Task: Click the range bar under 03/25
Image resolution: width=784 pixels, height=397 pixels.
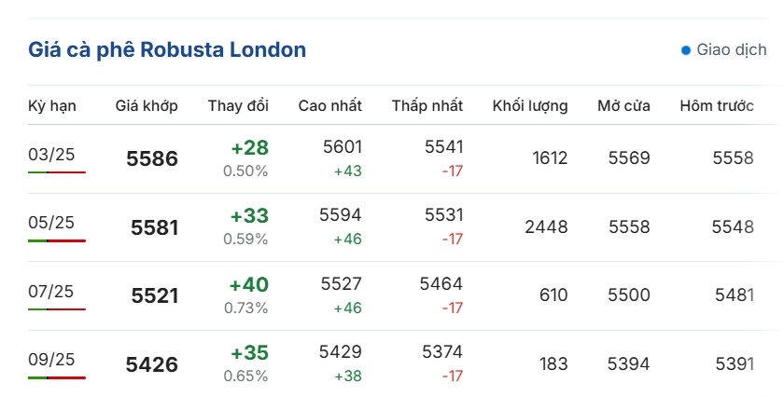Action: pyautogui.click(x=57, y=172)
